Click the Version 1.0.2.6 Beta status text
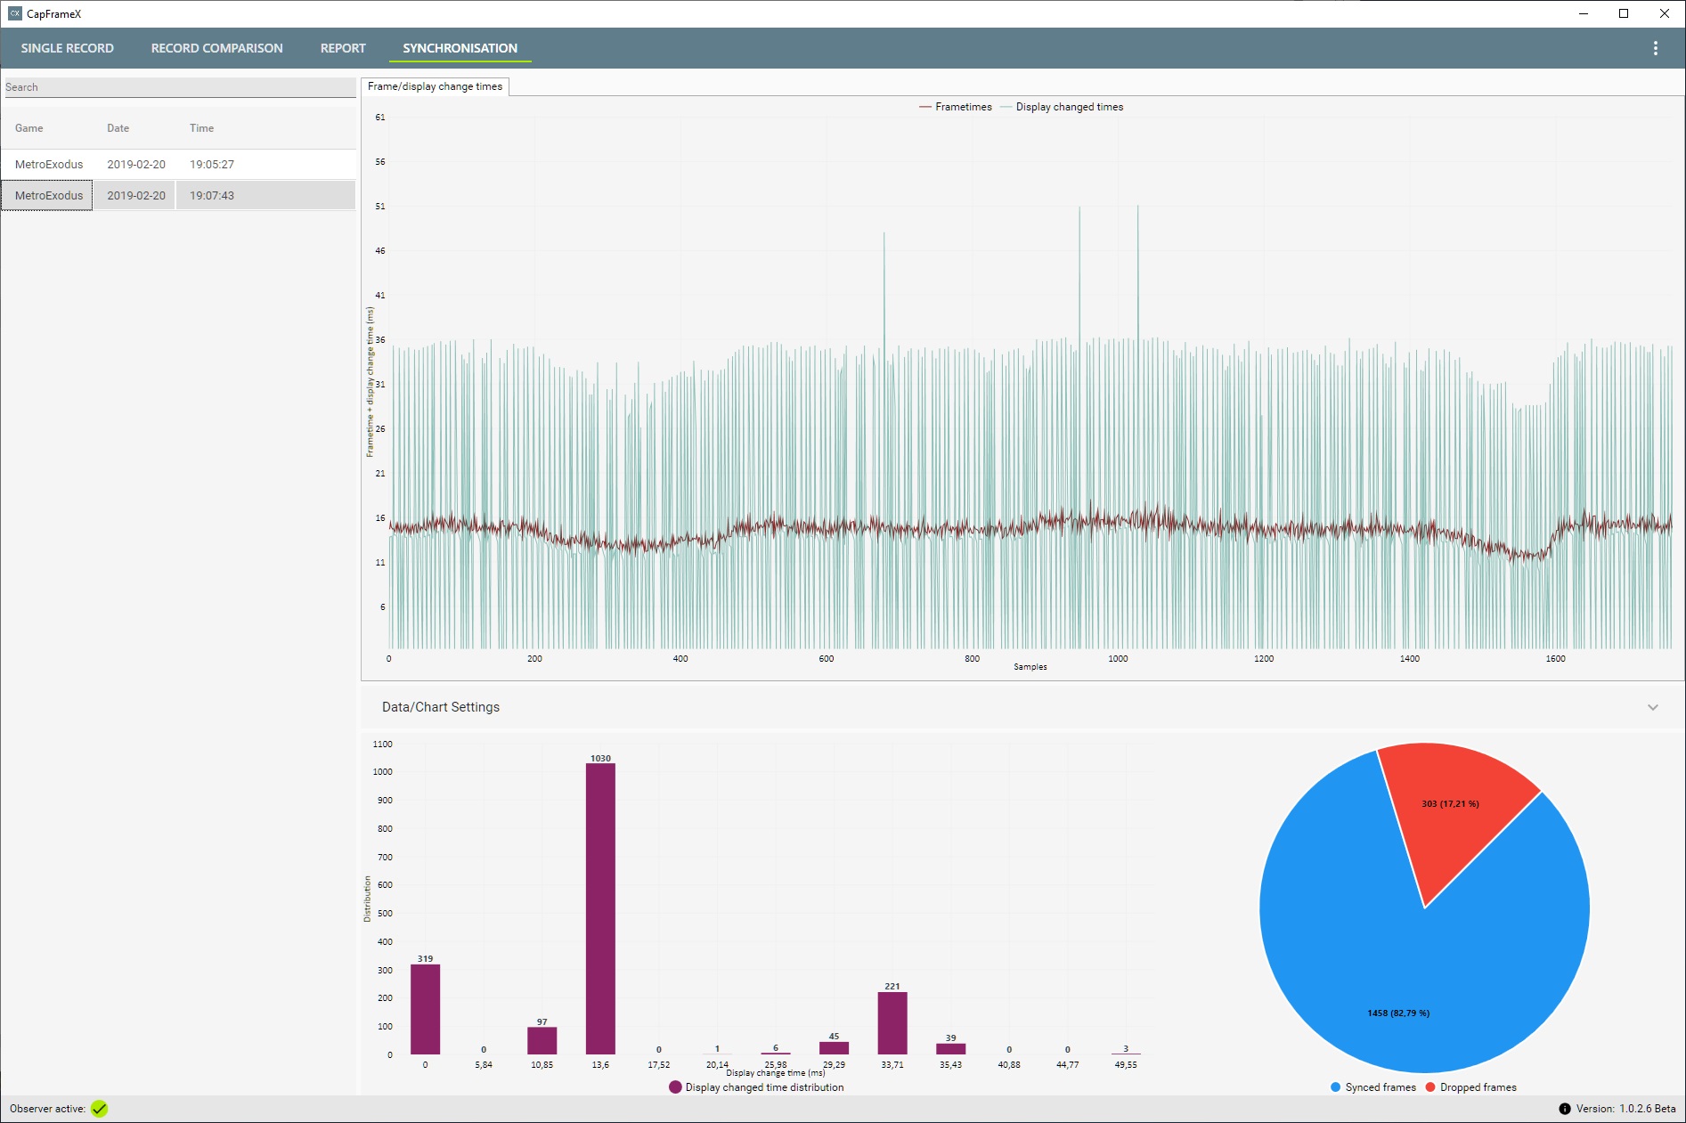The height and width of the screenshot is (1123, 1686). [1625, 1109]
